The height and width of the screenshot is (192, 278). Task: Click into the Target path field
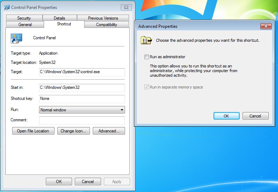point(82,72)
